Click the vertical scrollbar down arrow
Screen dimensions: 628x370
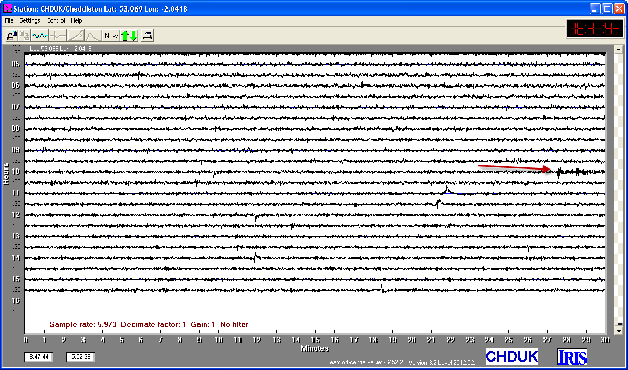619,331
